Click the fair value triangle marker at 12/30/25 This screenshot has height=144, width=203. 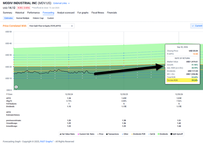coord(124,65)
